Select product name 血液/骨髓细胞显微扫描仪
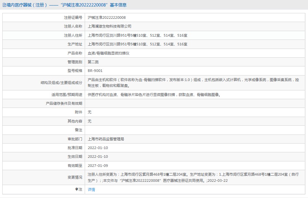 [108, 53]
